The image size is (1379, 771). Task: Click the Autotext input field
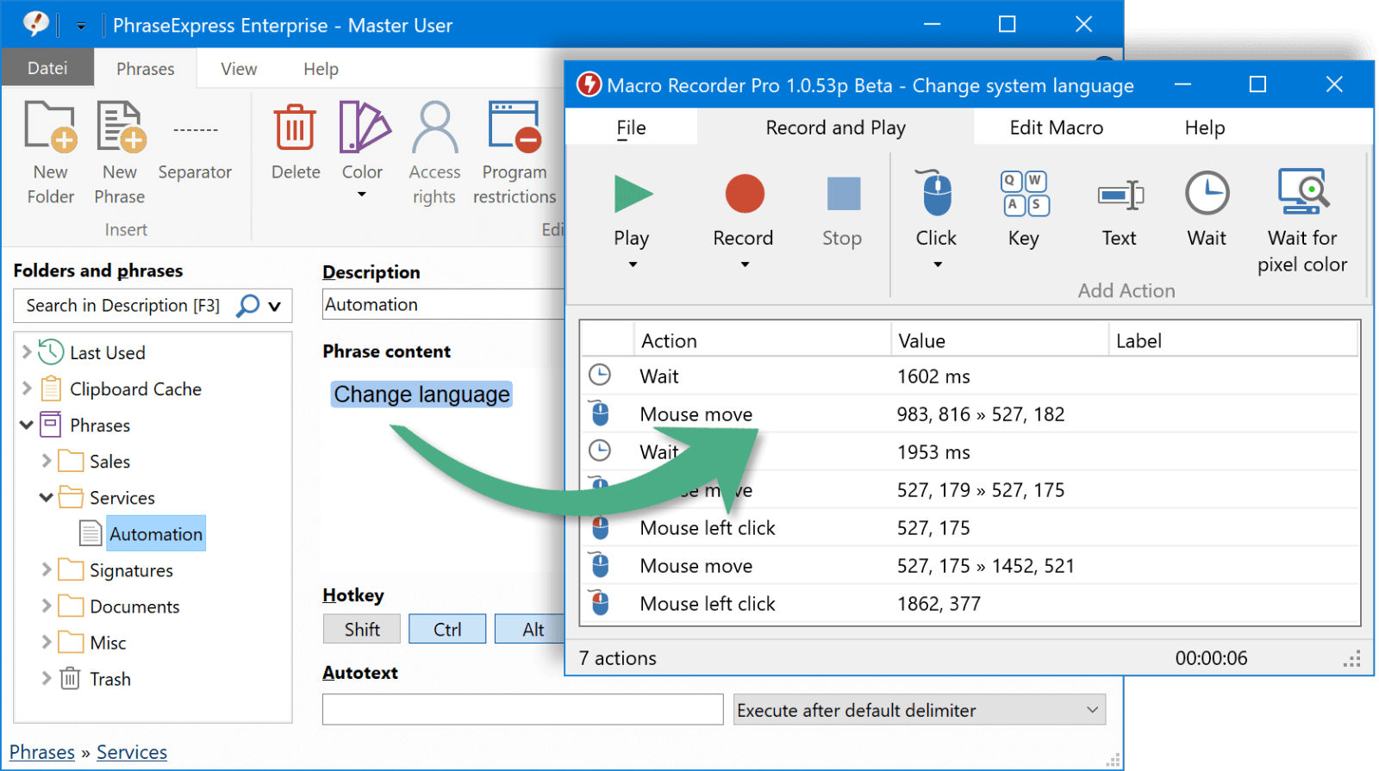coord(522,710)
